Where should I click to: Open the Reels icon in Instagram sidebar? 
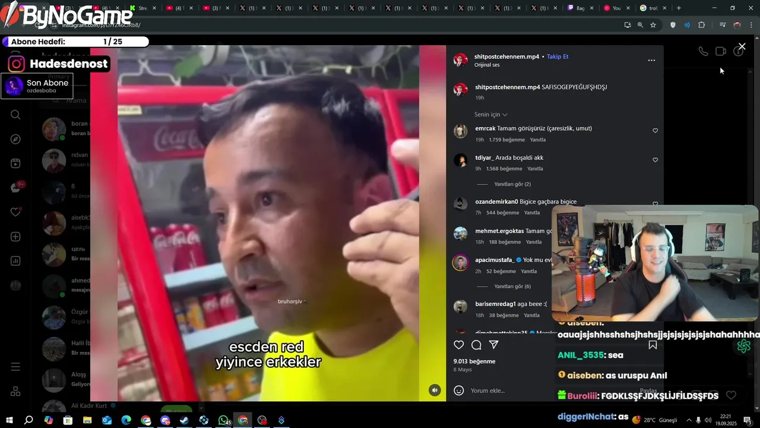[15, 163]
